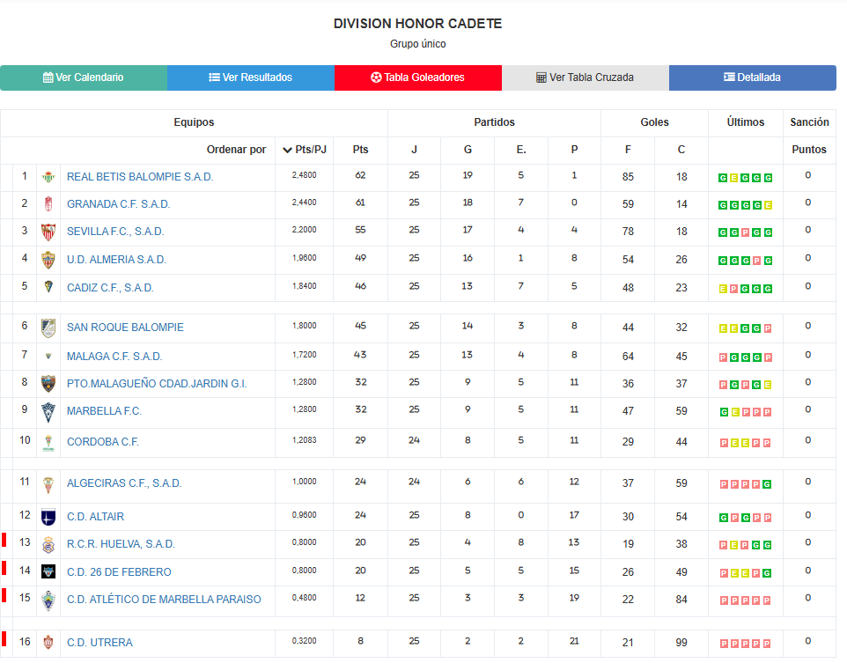
Task: Click yellow E badge in Granada's last results
Action: click(x=768, y=205)
